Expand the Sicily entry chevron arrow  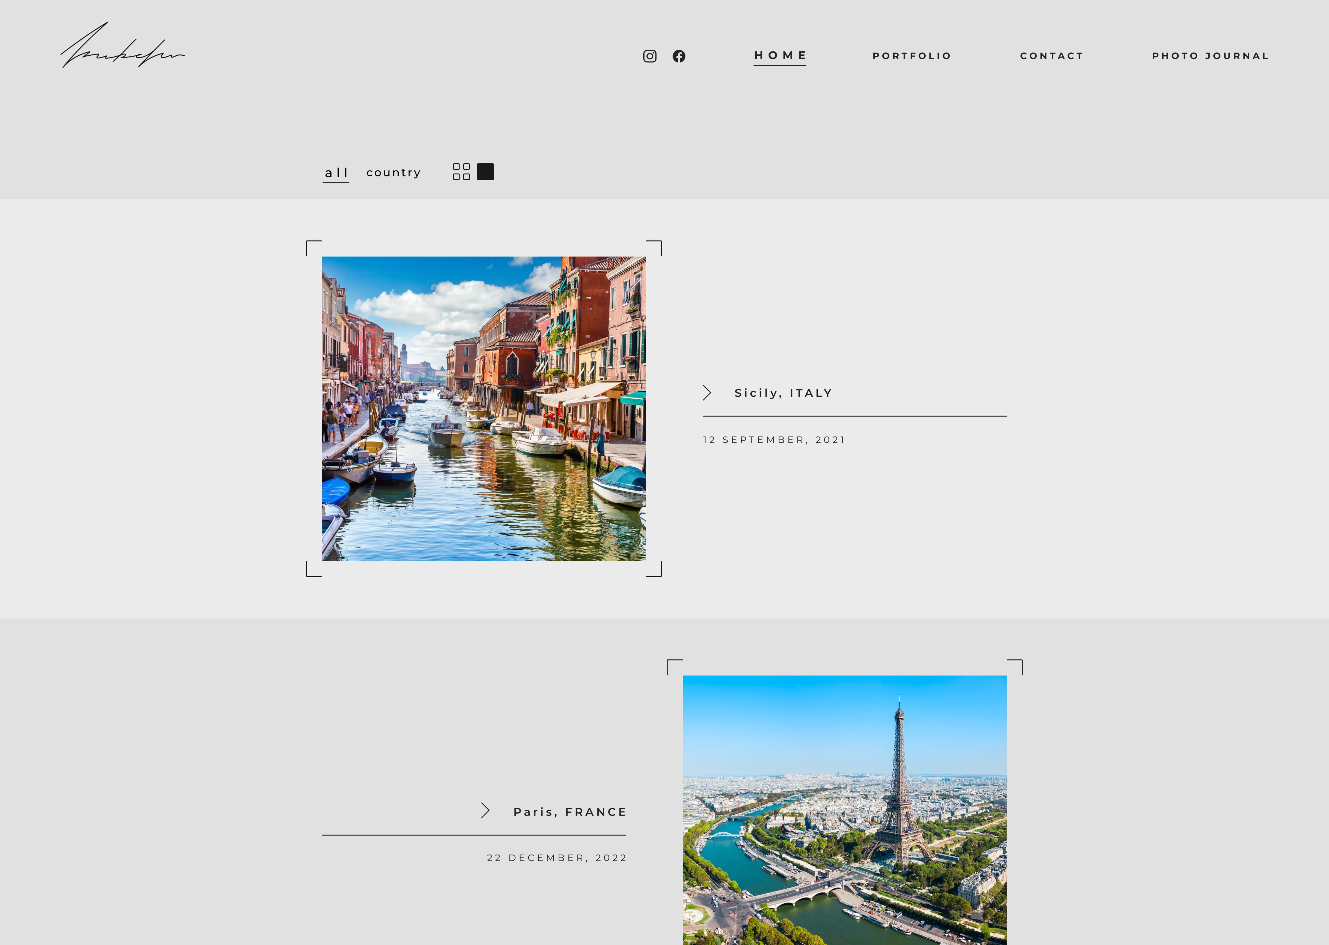pyautogui.click(x=706, y=393)
